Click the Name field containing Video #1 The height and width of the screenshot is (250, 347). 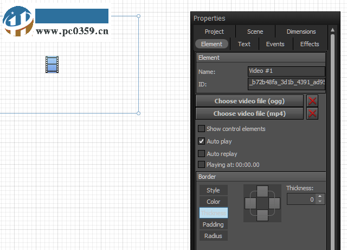coord(286,71)
